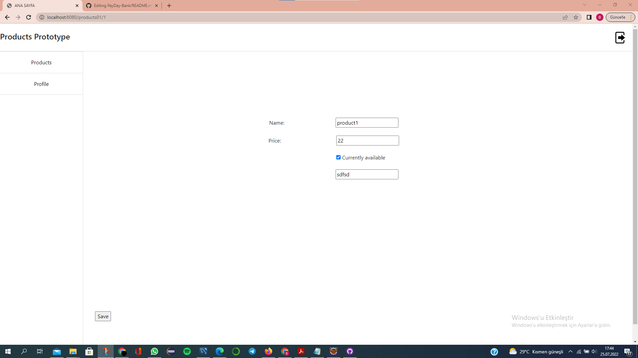
Task: Focus the Price input field
Action: pyautogui.click(x=367, y=141)
